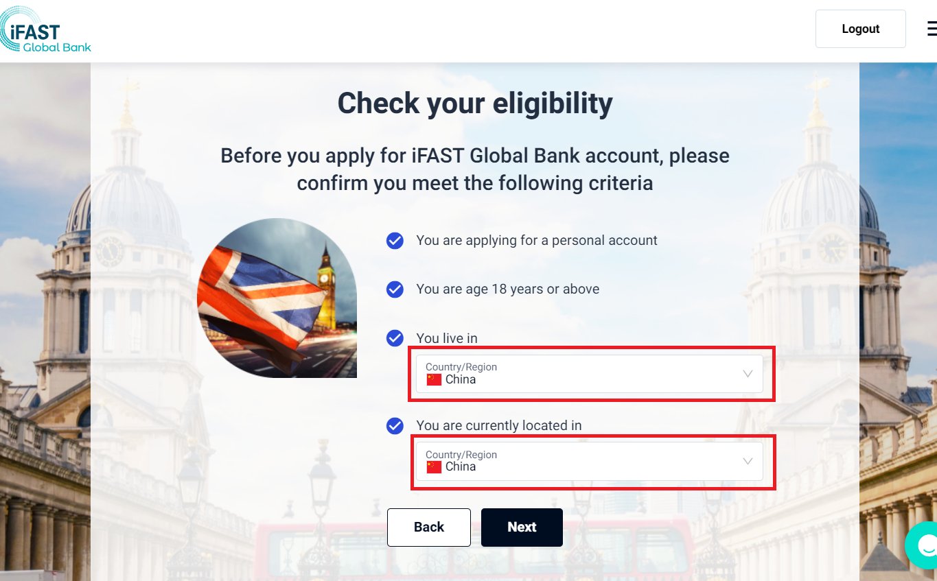Expand the chevron arrow in the 'You live in' selector
Viewport: 937px width, 581px height.
pos(748,374)
